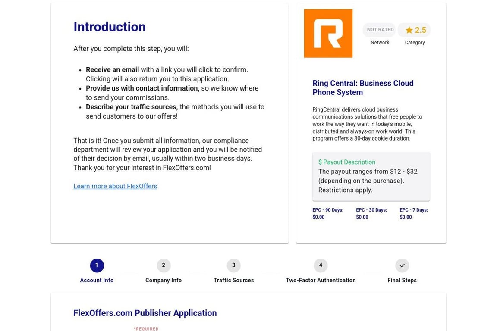Click the star icon in category rating
The width and height of the screenshot is (497, 331).
click(x=409, y=30)
